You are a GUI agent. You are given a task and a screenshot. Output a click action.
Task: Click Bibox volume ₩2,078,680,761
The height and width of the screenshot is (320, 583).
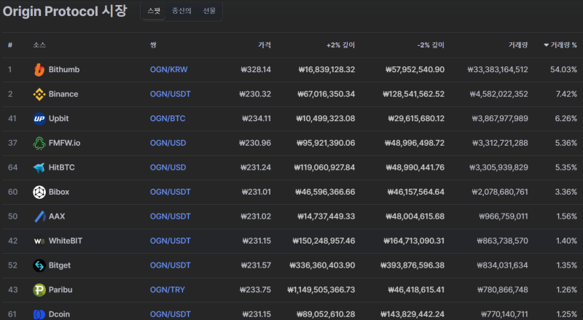500,192
